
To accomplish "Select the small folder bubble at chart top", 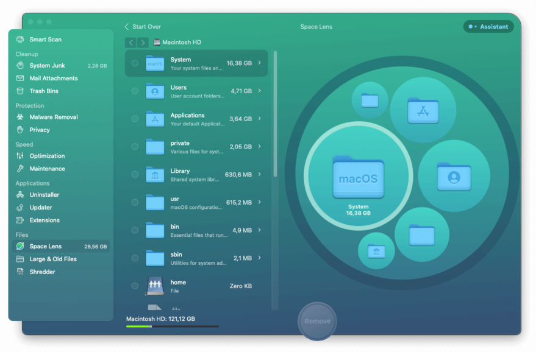I will click(370, 100).
